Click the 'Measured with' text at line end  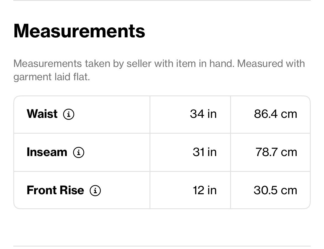click(271, 64)
